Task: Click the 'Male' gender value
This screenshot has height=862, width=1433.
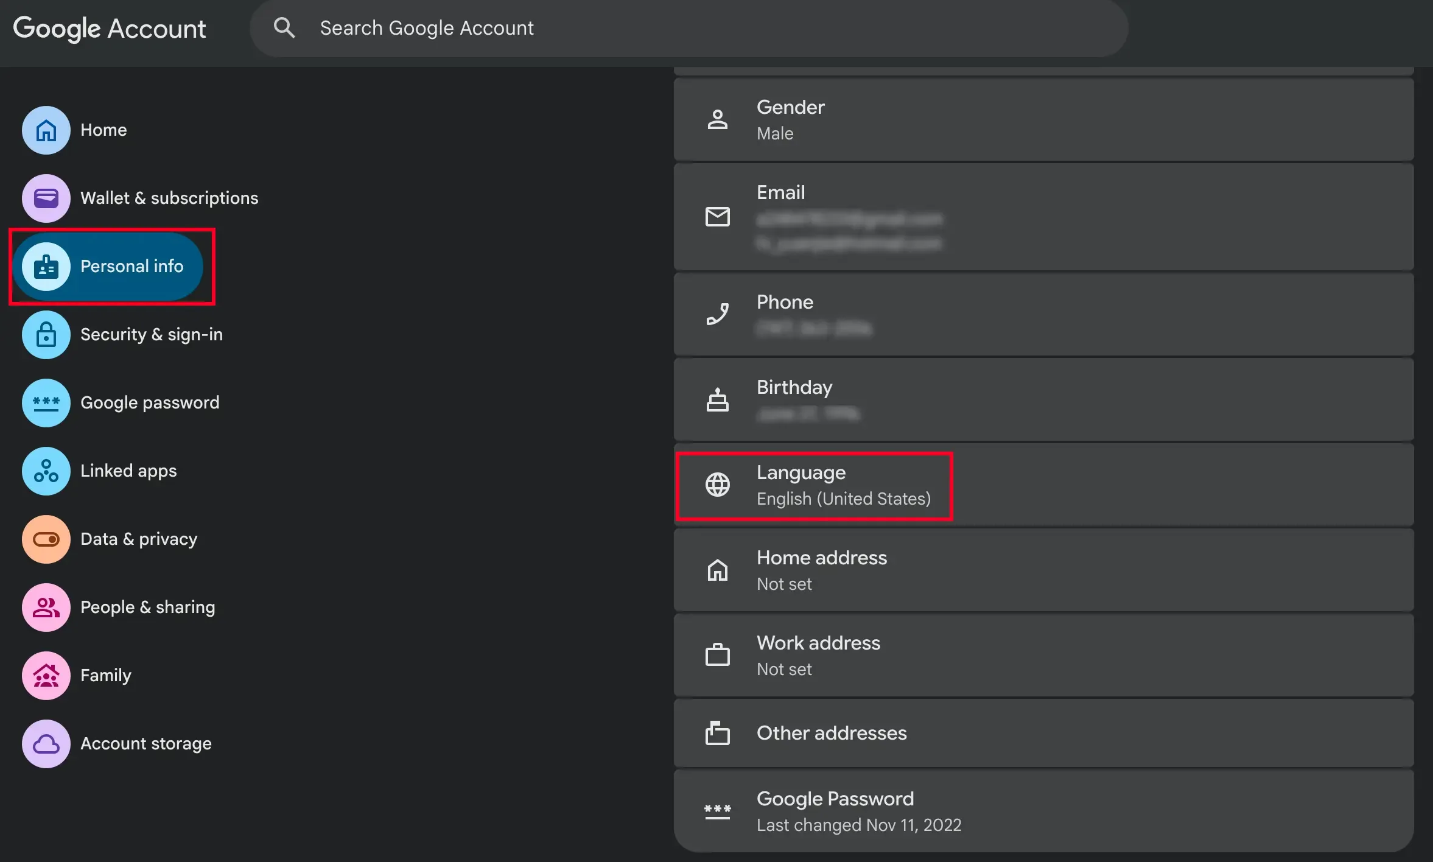Action: pyautogui.click(x=775, y=133)
